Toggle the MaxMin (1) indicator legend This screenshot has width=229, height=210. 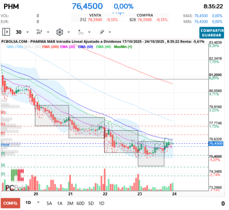(123, 47)
